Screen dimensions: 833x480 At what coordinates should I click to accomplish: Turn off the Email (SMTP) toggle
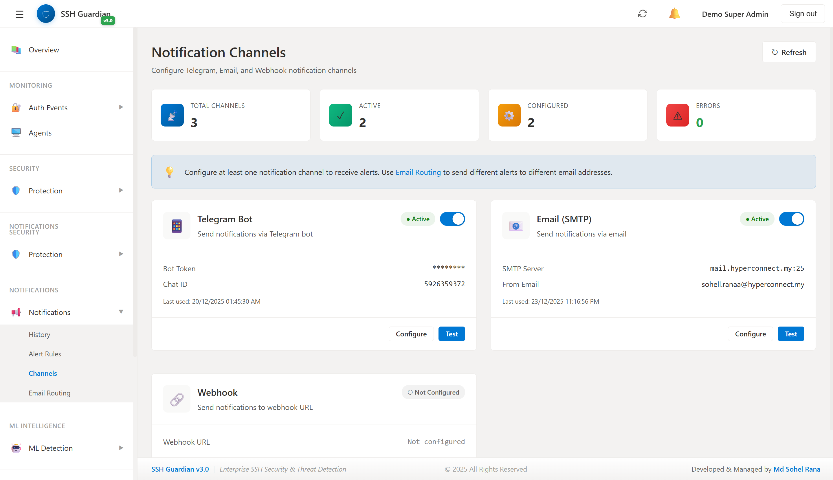point(792,219)
